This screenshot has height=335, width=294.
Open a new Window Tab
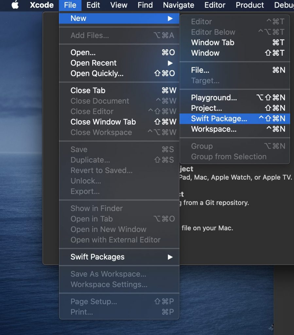pyautogui.click(x=212, y=43)
